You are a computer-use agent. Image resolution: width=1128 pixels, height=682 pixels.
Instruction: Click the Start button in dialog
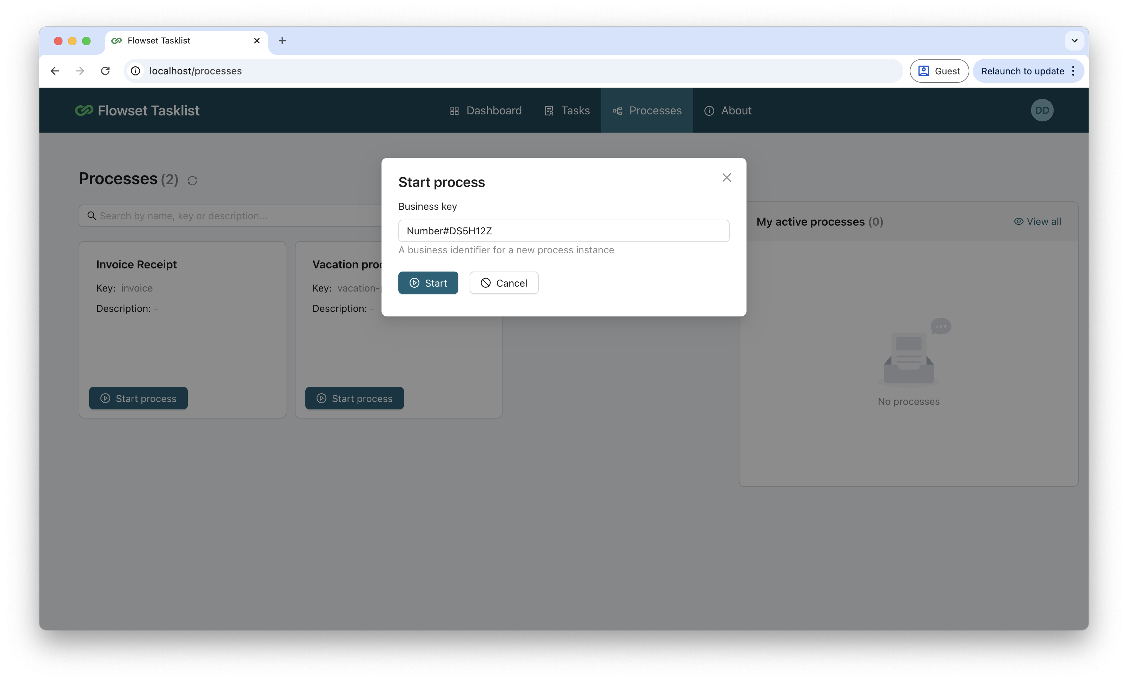[x=428, y=283]
